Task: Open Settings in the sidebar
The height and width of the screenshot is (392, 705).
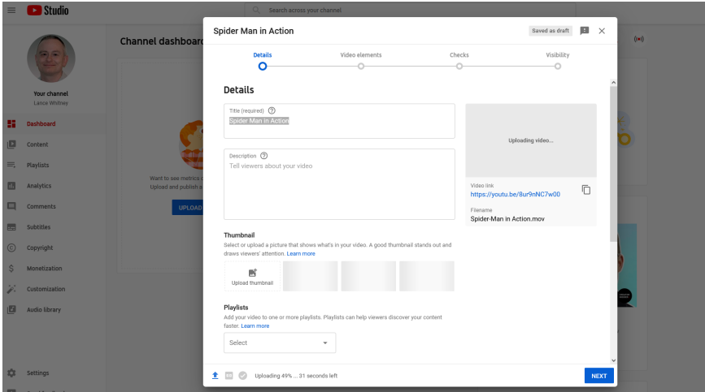Action: point(37,373)
